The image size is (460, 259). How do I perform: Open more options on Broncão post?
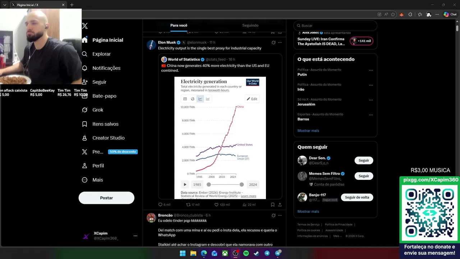pos(280,215)
